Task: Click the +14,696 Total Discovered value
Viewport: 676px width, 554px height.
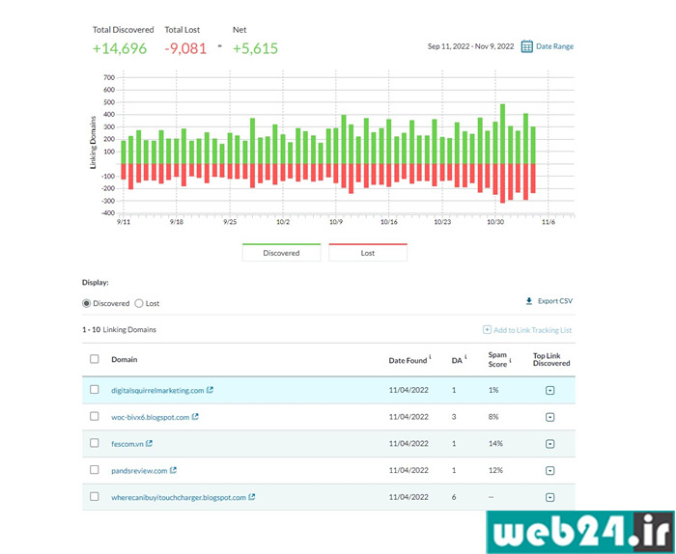Action: (x=120, y=48)
